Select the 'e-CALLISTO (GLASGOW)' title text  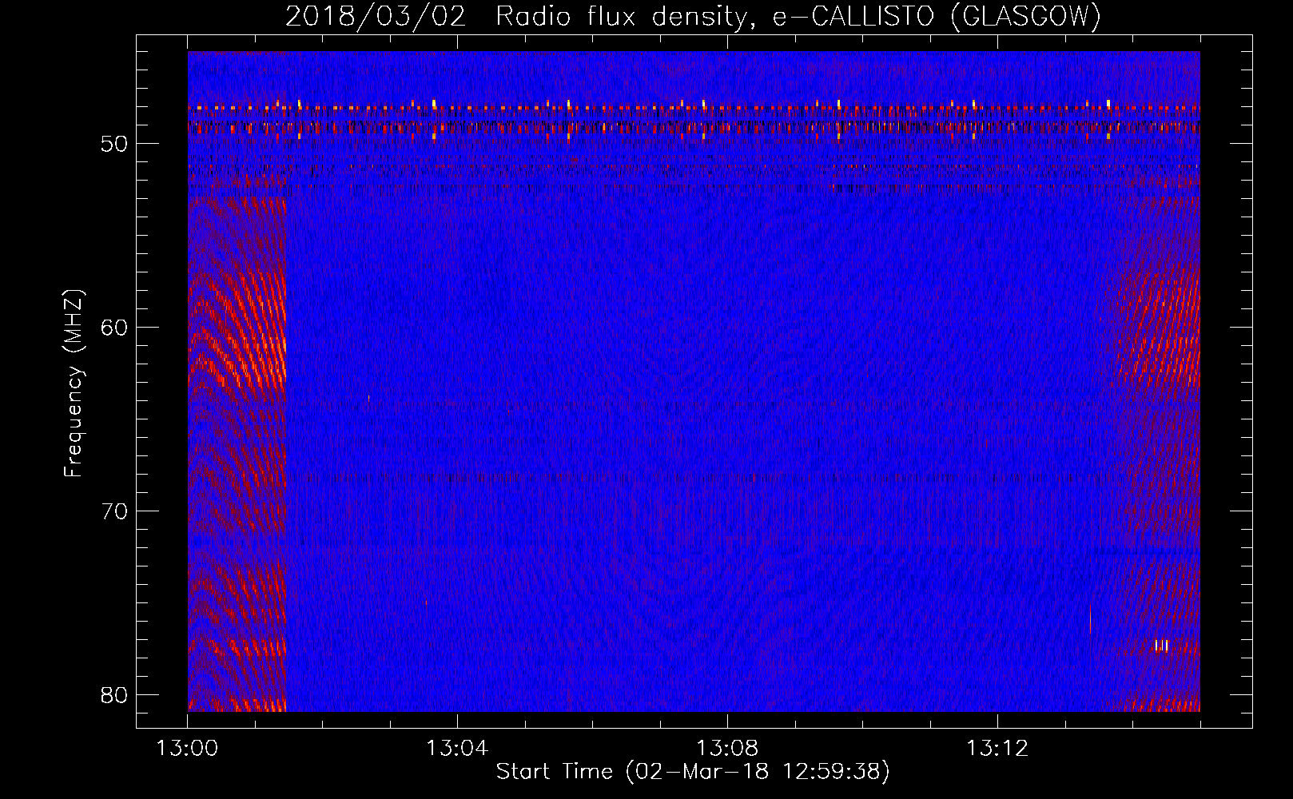point(937,17)
